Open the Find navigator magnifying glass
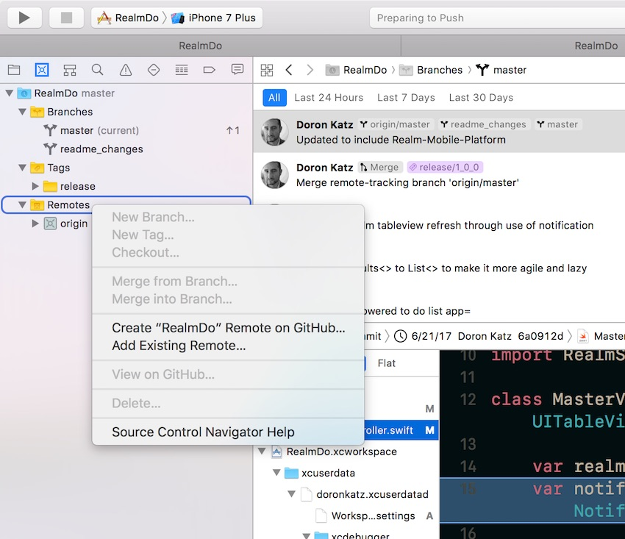The image size is (625, 539). pyautogui.click(x=97, y=68)
